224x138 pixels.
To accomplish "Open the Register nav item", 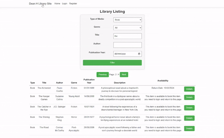I will point(73,4).
